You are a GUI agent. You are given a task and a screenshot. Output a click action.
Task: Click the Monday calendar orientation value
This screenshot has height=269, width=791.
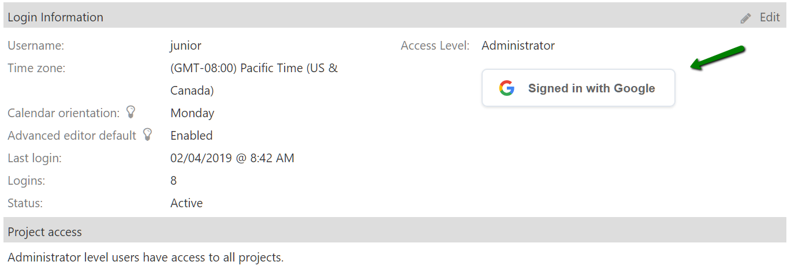pyautogui.click(x=192, y=113)
